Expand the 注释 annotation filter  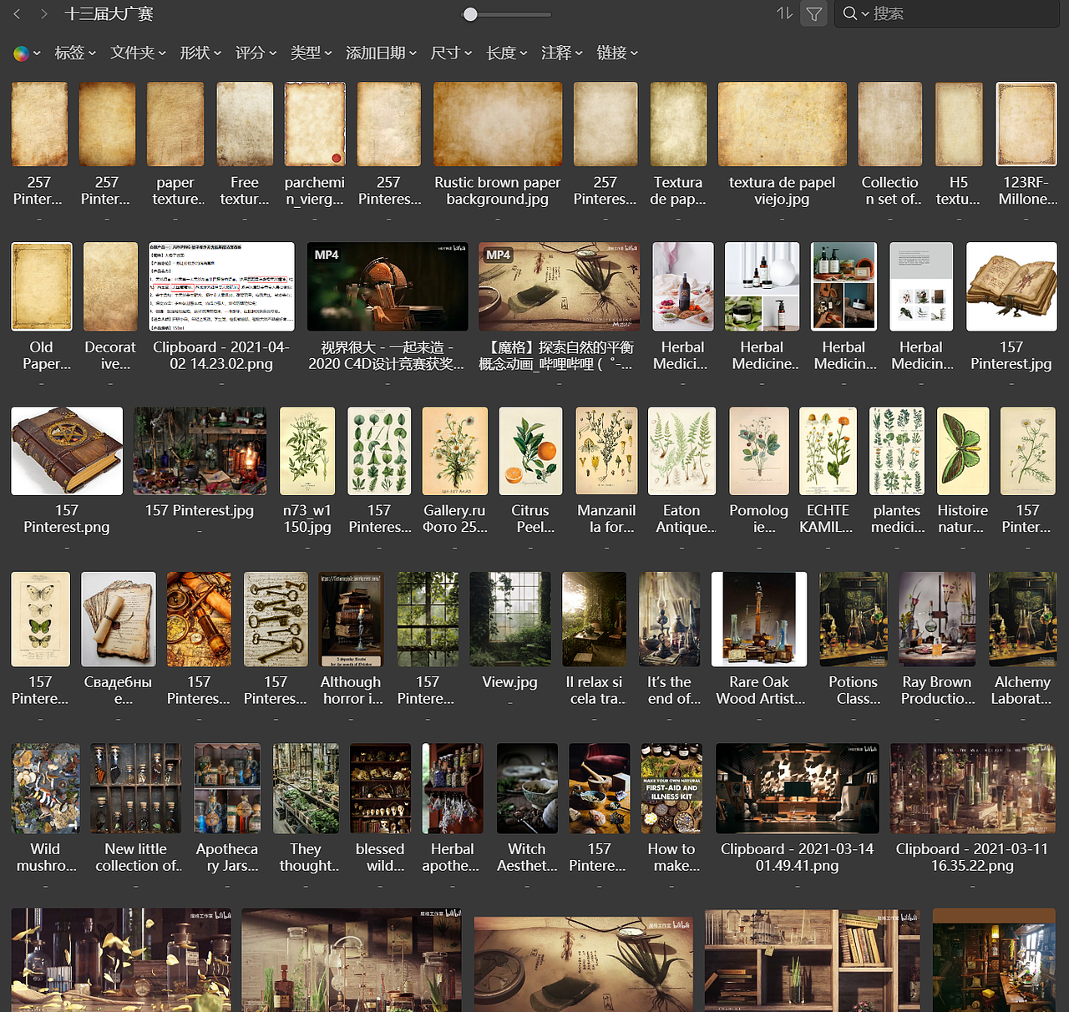point(561,53)
